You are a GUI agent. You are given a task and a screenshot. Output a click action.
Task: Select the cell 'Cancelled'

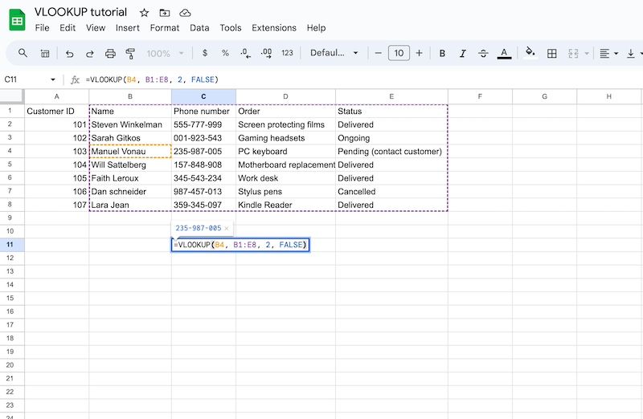tap(391, 191)
